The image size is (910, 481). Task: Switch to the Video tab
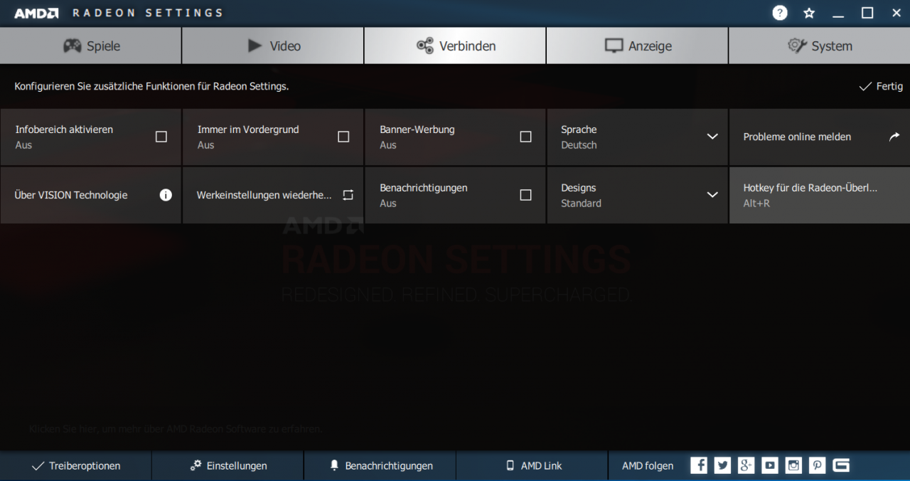tap(273, 46)
